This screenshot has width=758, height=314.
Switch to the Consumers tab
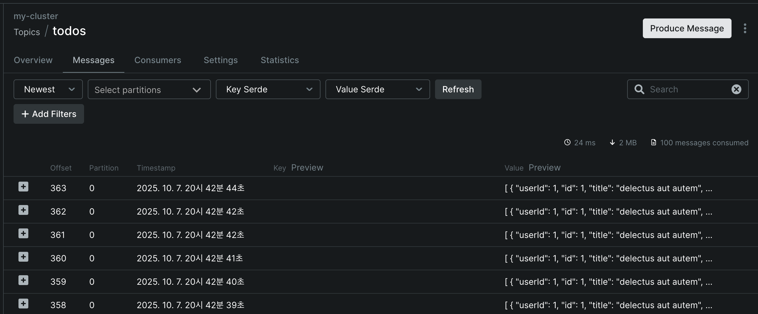[158, 60]
